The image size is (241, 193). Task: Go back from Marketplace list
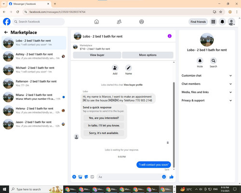coord(6,32)
